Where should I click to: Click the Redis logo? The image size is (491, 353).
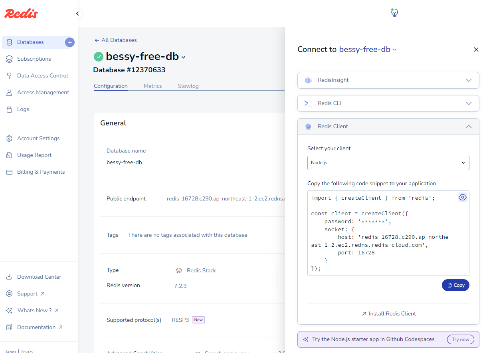[x=21, y=14]
